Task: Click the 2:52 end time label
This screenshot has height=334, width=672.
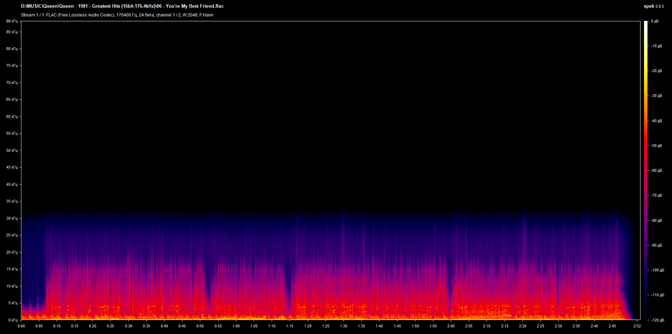Action: pyautogui.click(x=637, y=326)
